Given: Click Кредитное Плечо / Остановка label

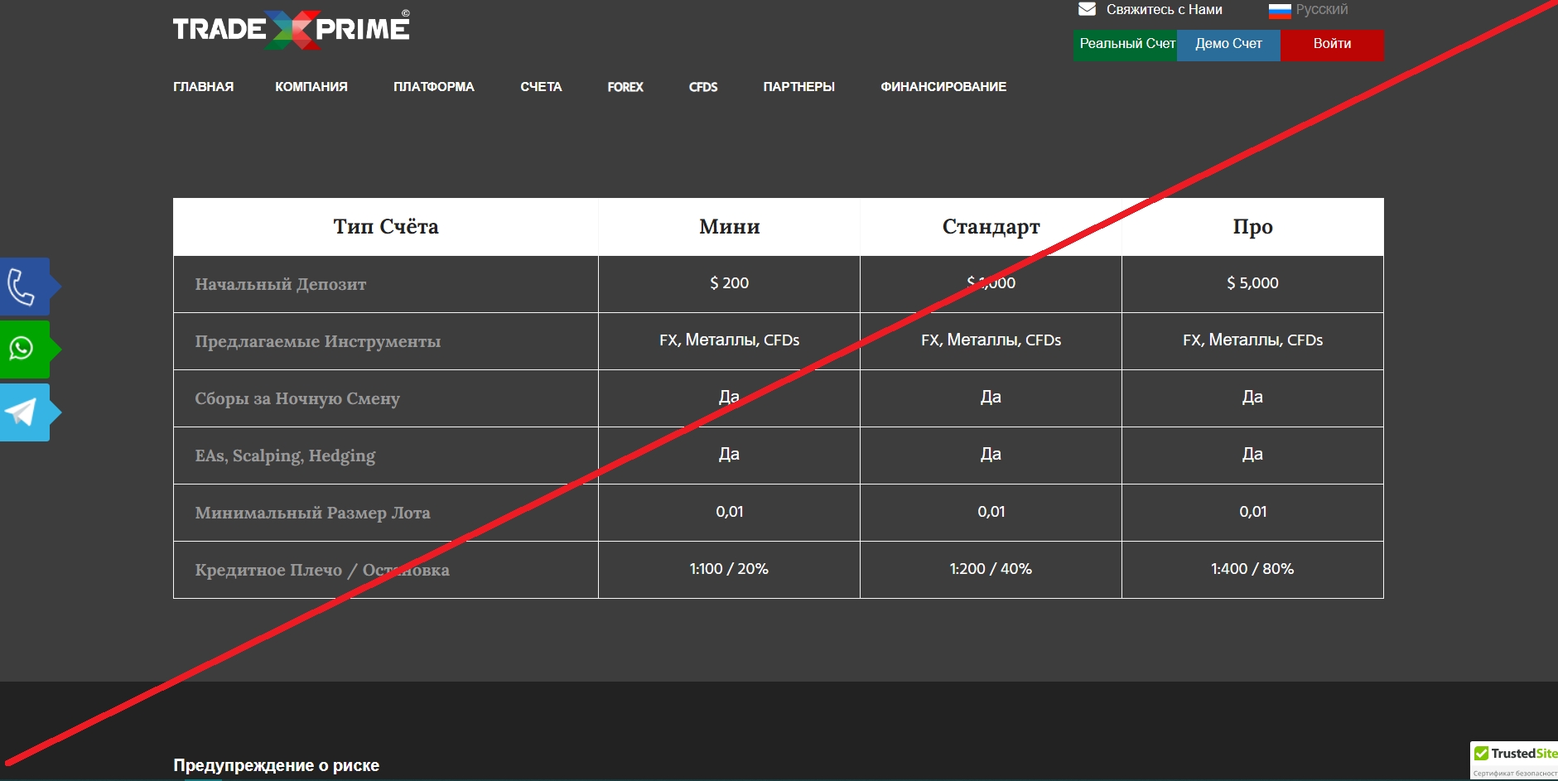Looking at the screenshot, I should (x=322, y=570).
